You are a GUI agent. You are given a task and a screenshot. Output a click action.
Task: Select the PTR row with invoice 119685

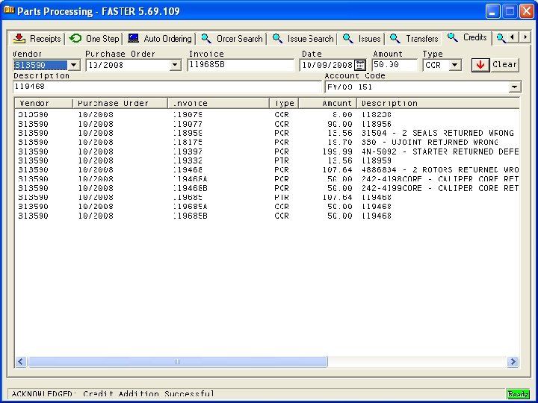click(267, 197)
